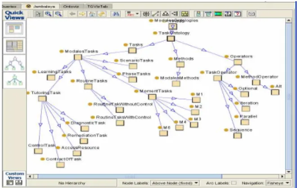Select the Parallel node box
The height and width of the screenshot is (188, 300).
point(245,122)
